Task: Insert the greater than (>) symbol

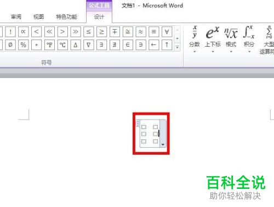Action: click(x=62, y=32)
